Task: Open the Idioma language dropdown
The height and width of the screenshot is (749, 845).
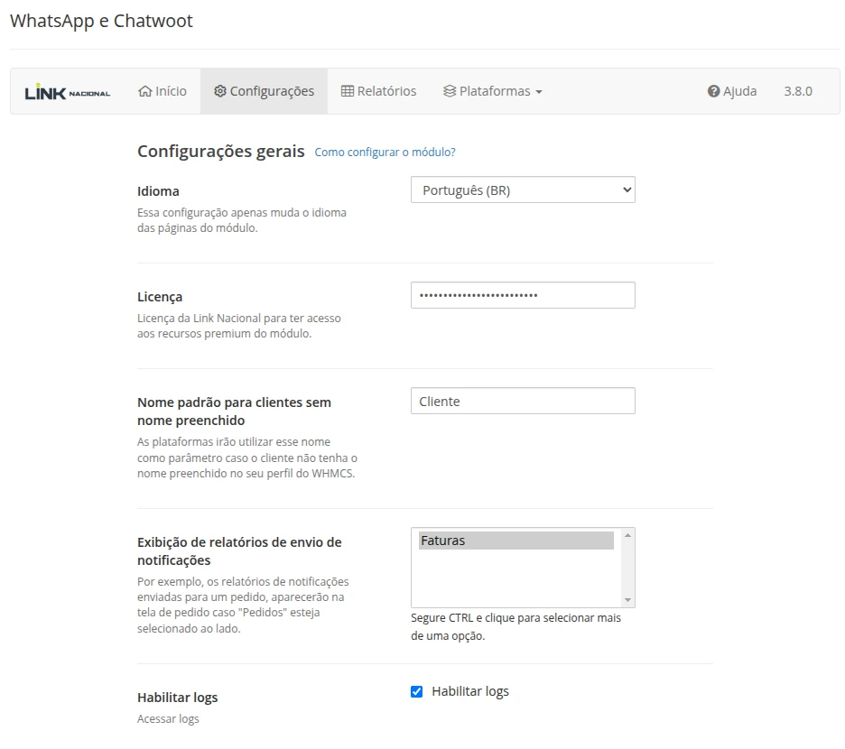Action: point(523,190)
